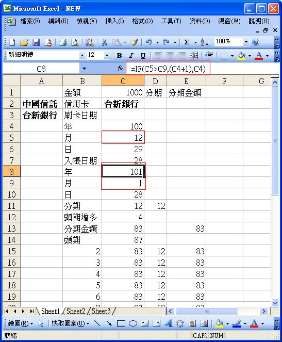Open the 工具(T) menu
The height and width of the screenshot is (342, 282).
[171, 21]
